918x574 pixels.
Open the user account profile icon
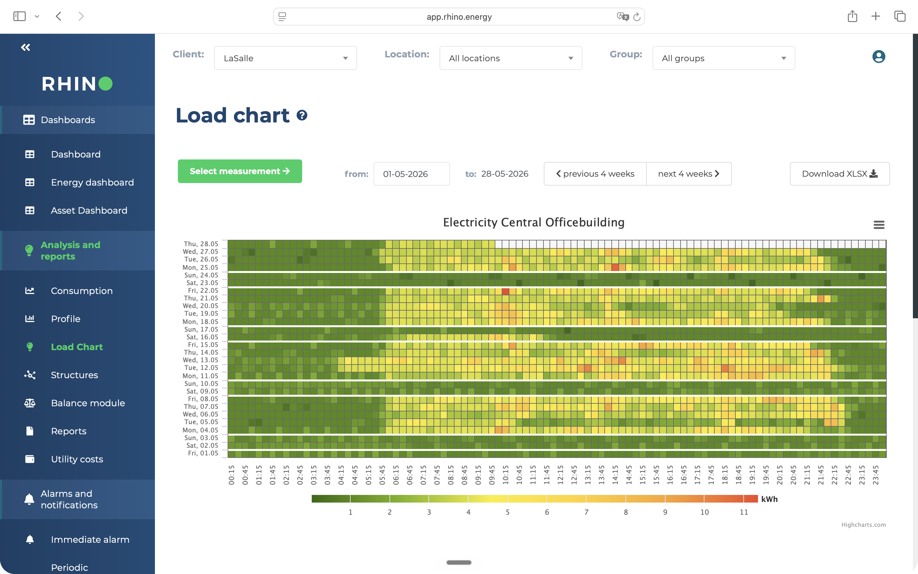coord(878,56)
